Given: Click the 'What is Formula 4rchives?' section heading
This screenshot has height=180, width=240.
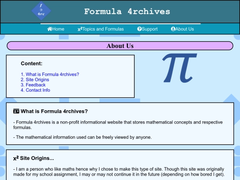Looking at the screenshot, I should 54,111.
